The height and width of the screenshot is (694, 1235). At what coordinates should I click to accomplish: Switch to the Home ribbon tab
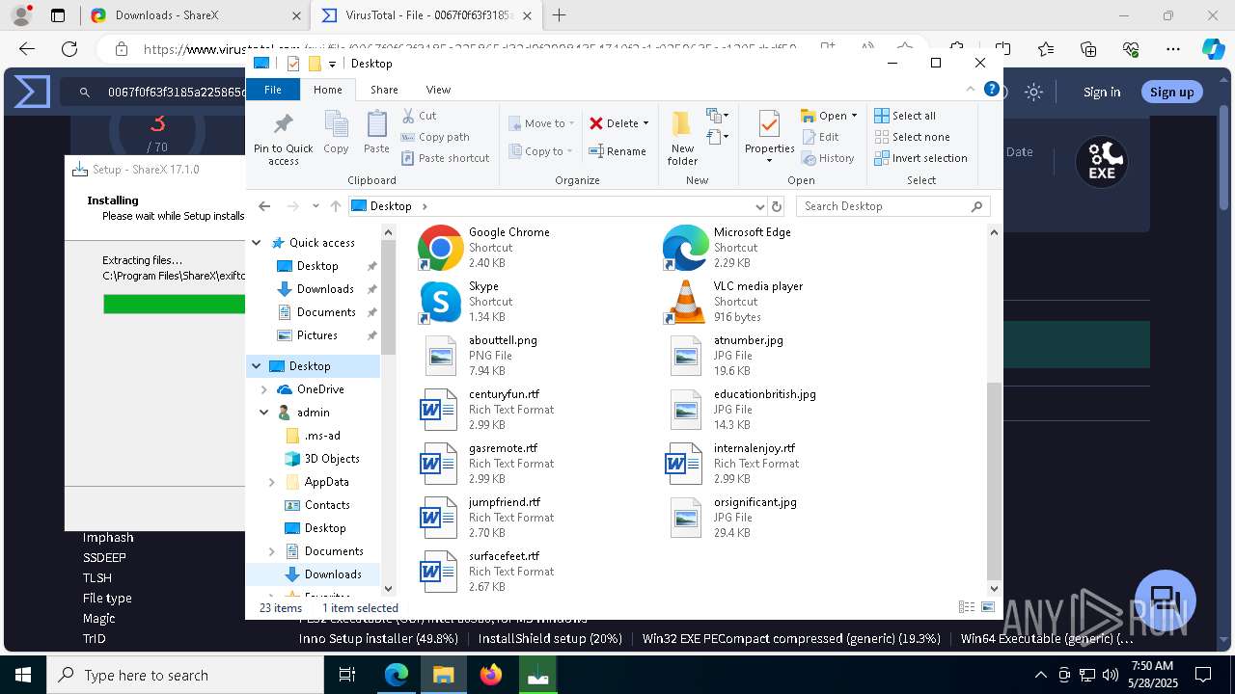pyautogui.click(x=328, y=90)
